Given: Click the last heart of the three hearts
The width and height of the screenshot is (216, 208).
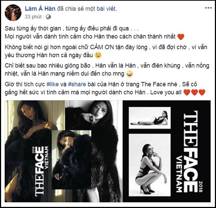Looking at the screenshot, I should click(202, 92).
